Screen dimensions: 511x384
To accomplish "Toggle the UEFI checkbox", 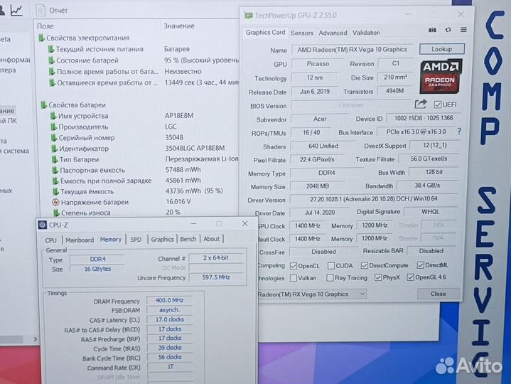I will tap(437, 105).
